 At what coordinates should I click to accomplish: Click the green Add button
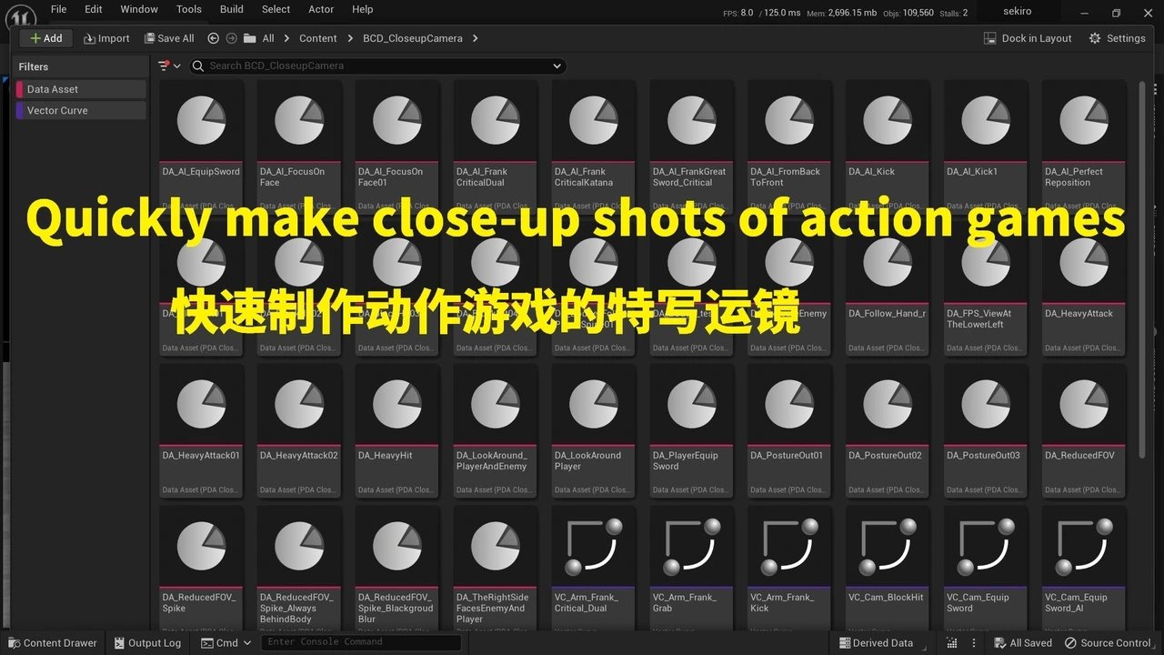click(46, 38)
